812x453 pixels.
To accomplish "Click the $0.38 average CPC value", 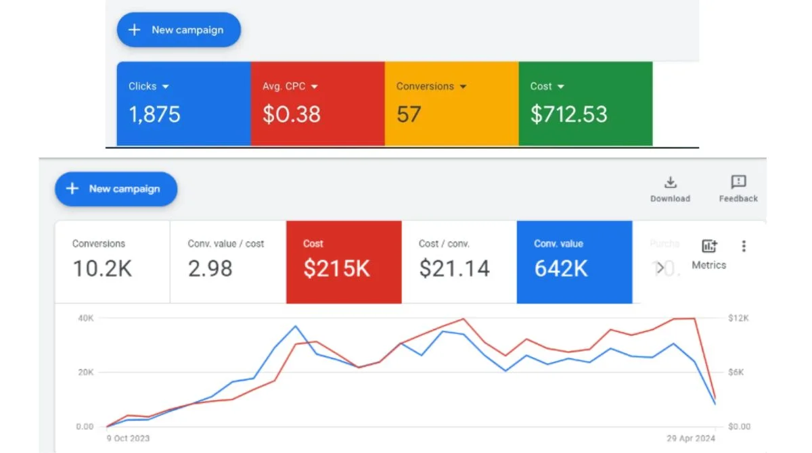I will point(292,114).
